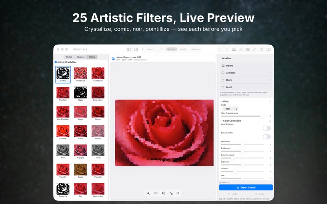Adjust the Gamma slider

[x=242, y=172]
